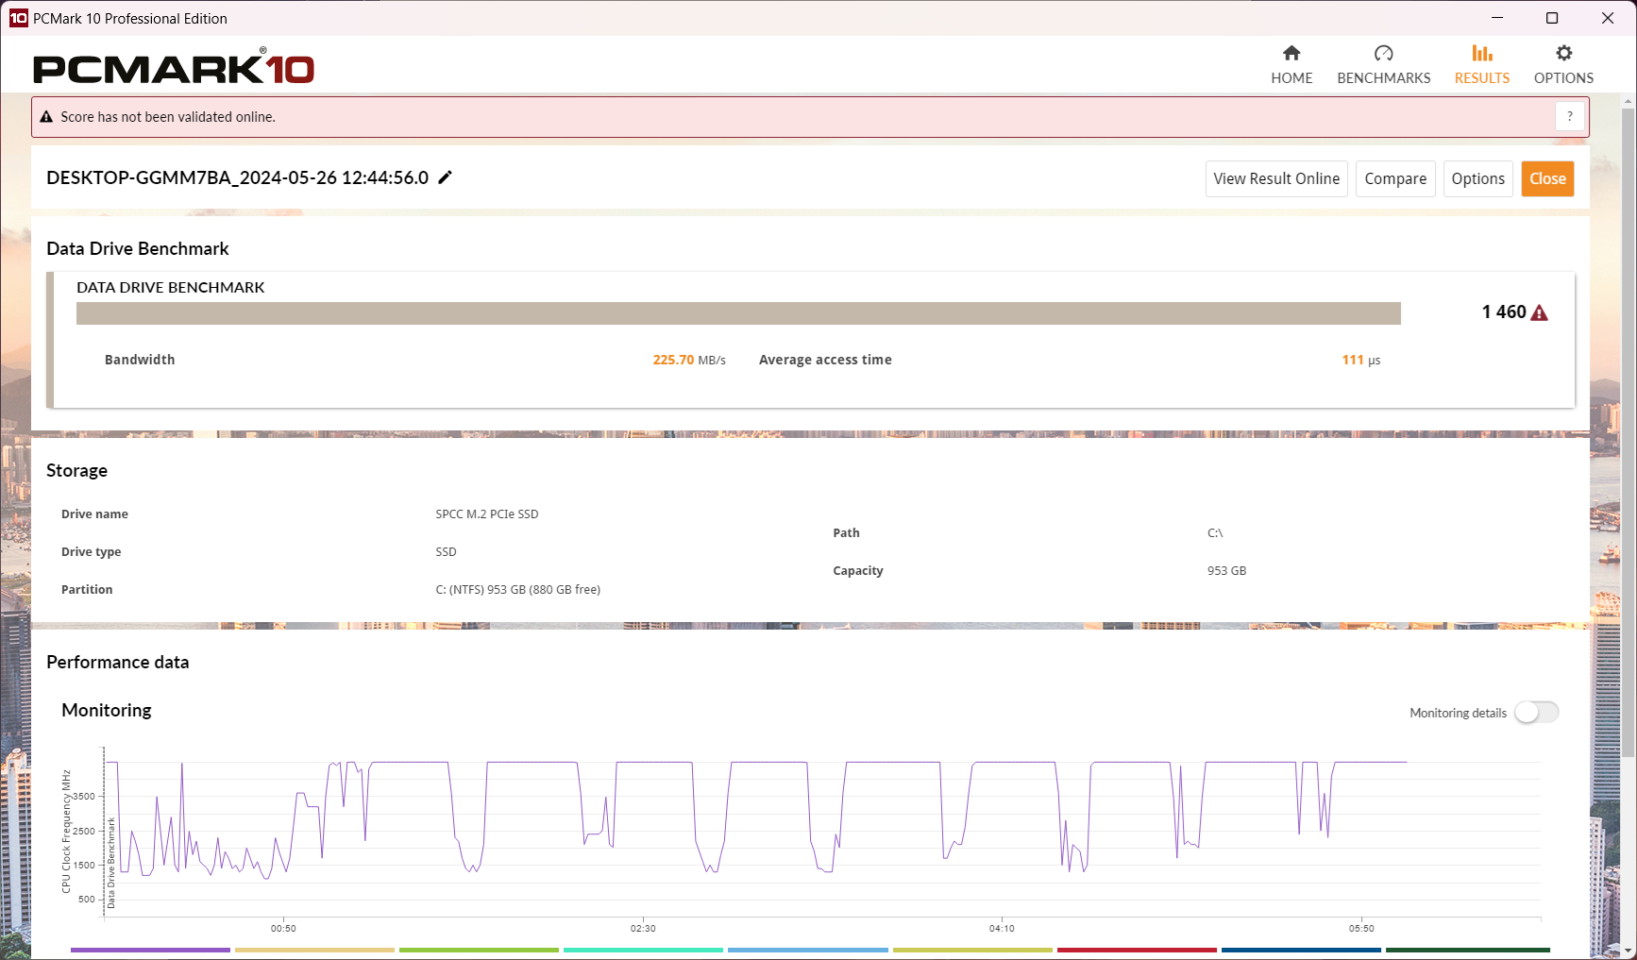Select the RESULTS menu label

click(1482, 78)
